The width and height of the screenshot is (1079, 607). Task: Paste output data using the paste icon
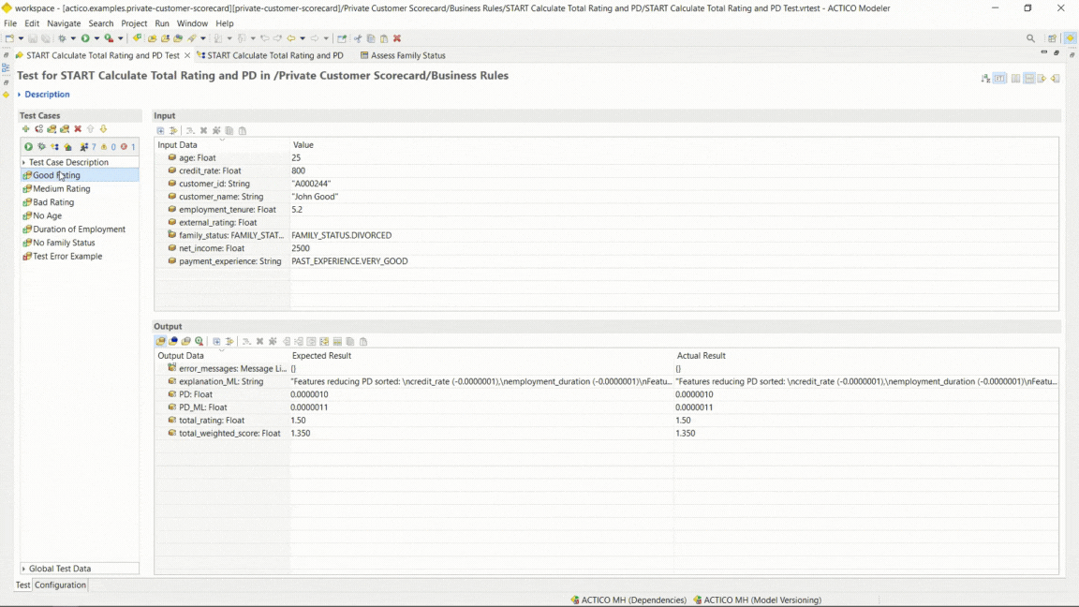[x=363, y=341]
